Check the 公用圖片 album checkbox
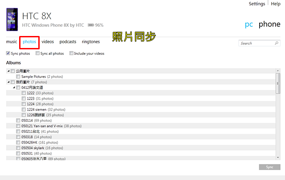The height and width of the screenshot is (180, 285). click(12, 71)
